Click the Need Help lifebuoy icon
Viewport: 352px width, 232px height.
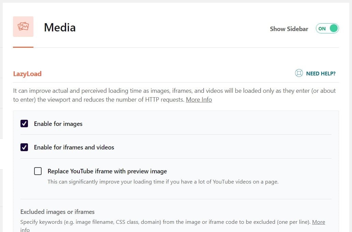point(299,73)
